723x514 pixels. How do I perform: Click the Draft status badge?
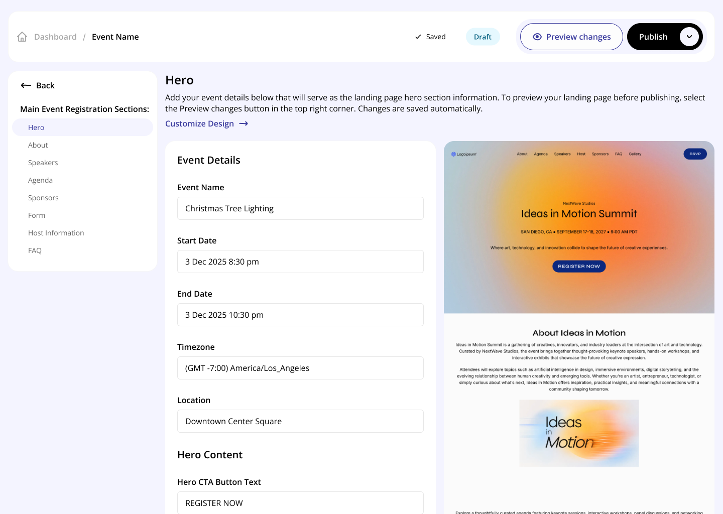pos(483,37)
